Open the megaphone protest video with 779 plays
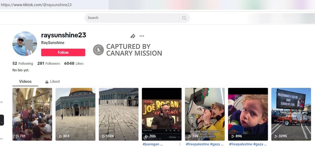 pos(205,114)
